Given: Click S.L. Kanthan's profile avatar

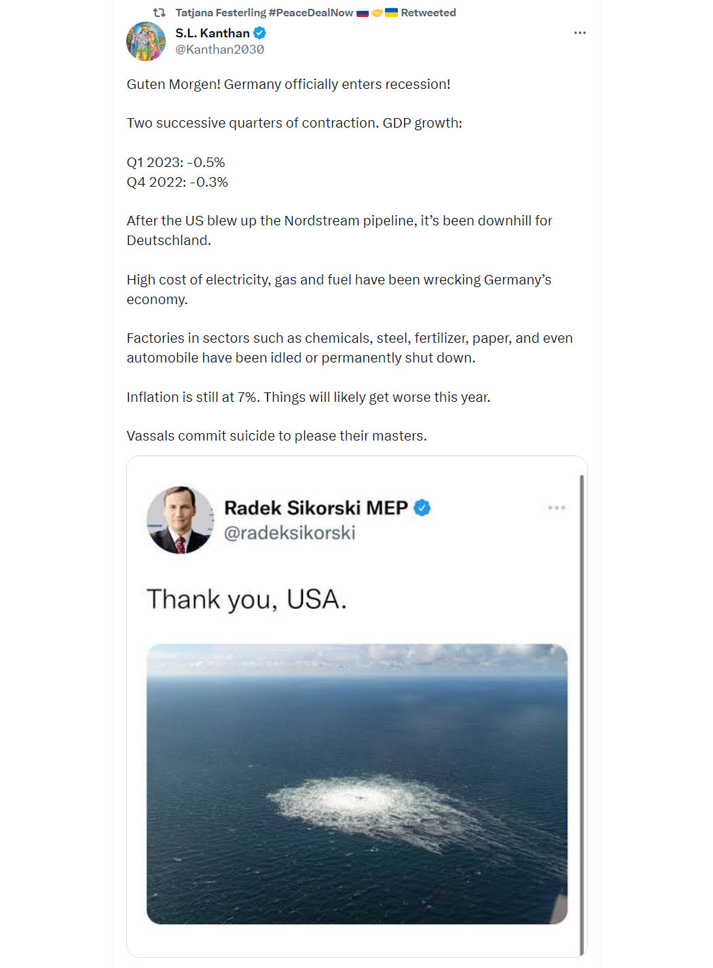Looking at the screenshot, I should 146,41.
